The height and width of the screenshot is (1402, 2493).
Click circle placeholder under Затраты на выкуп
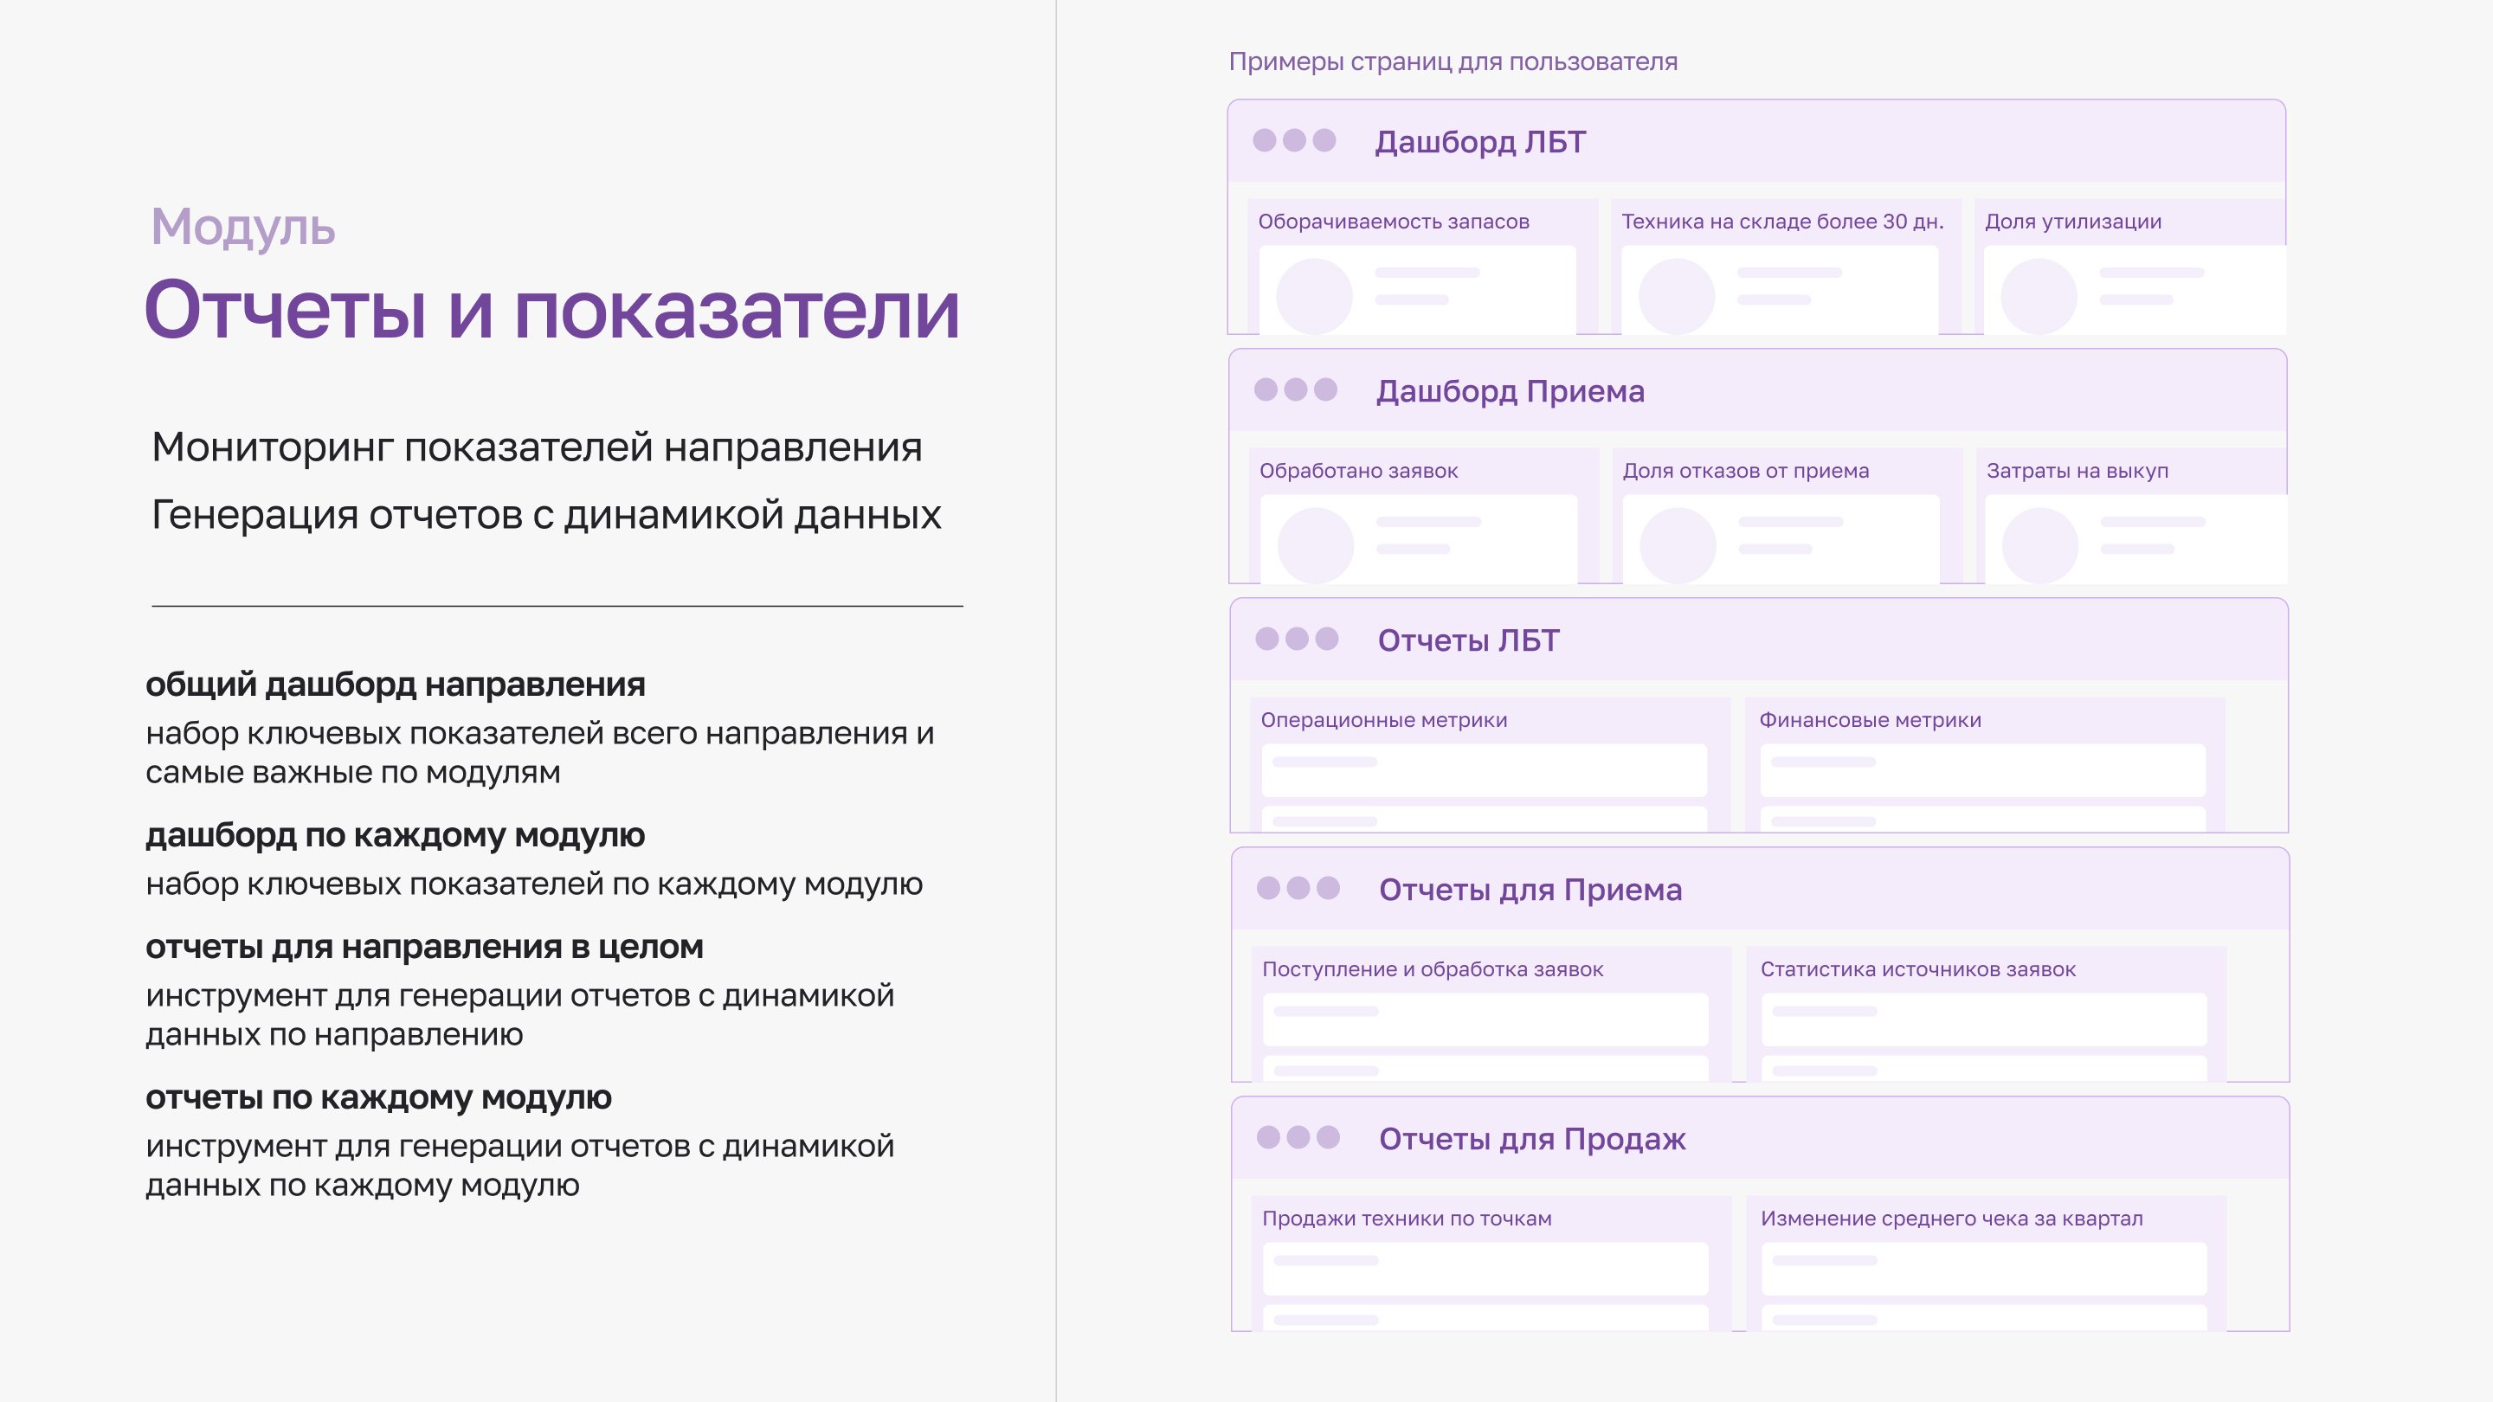click(2039, 546)
